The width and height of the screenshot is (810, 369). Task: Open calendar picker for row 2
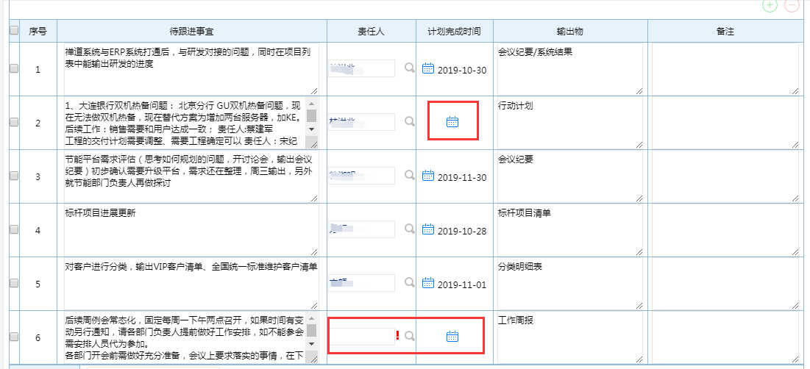coord(452,122)
